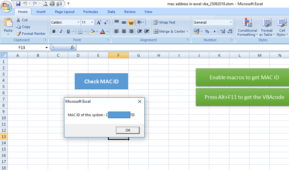Click into the formula bar
This screenshot has height=170, width=289.
click(x=182, y=48)
